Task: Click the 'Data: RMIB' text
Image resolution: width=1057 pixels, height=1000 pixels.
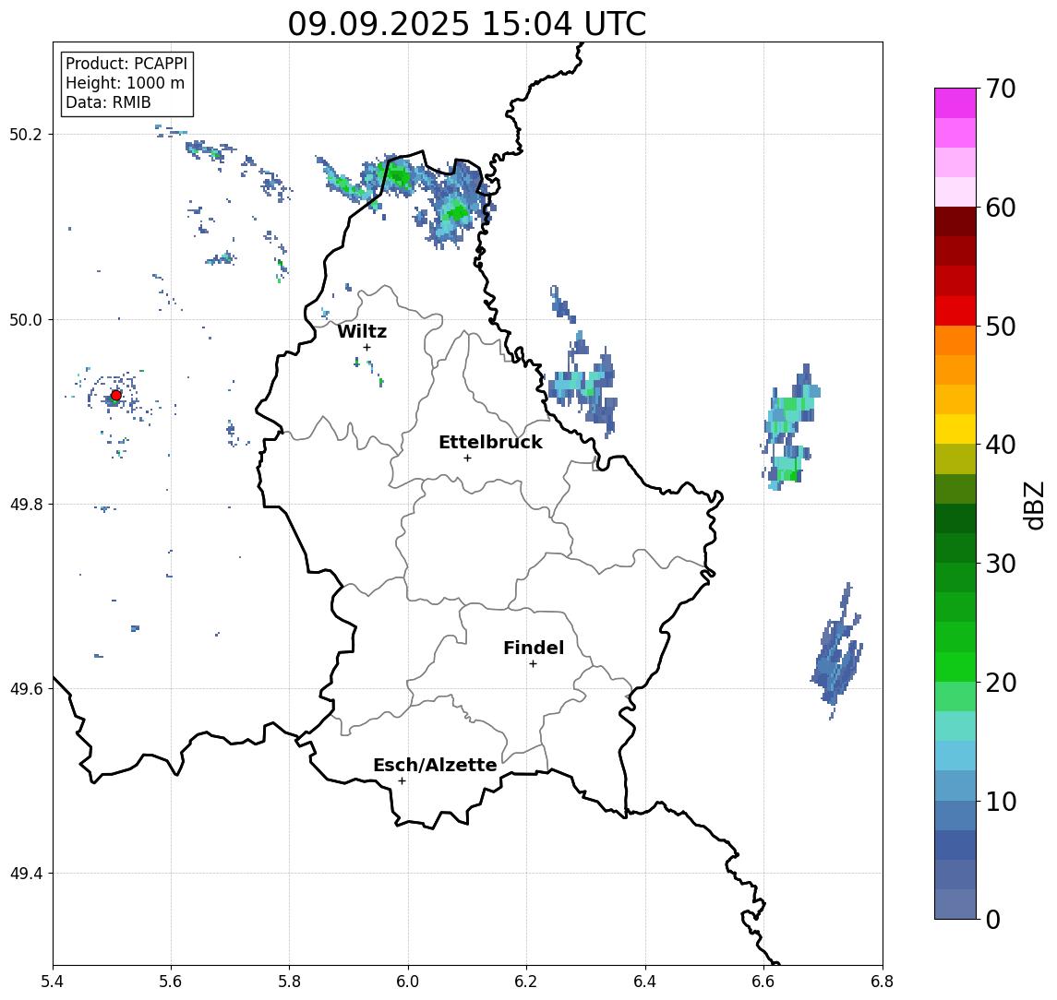Action: (x=108, y=102)
